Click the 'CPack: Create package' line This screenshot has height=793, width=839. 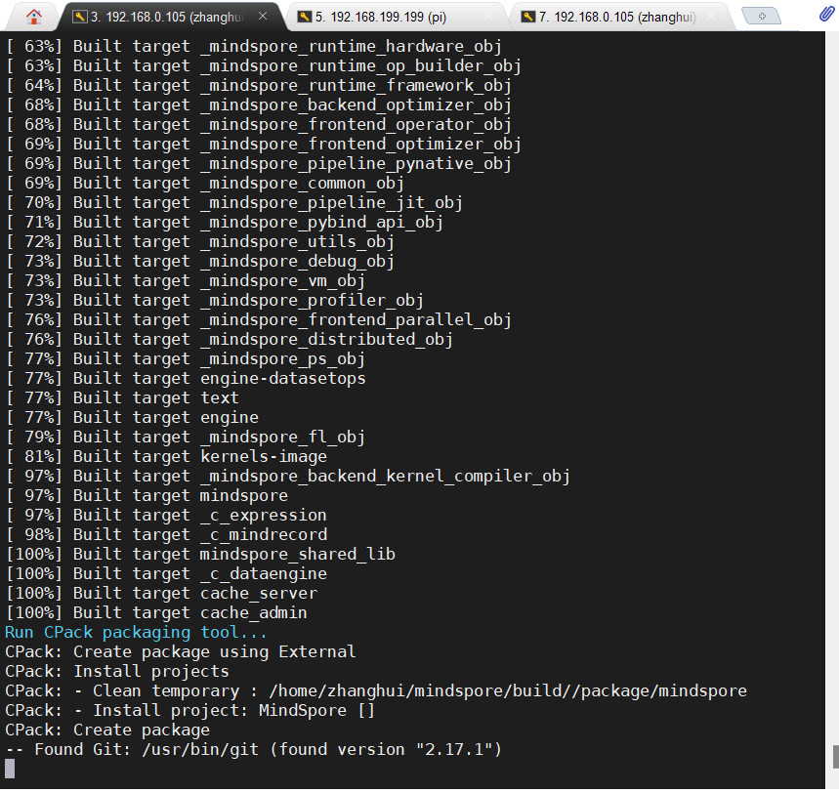(107, 730)
